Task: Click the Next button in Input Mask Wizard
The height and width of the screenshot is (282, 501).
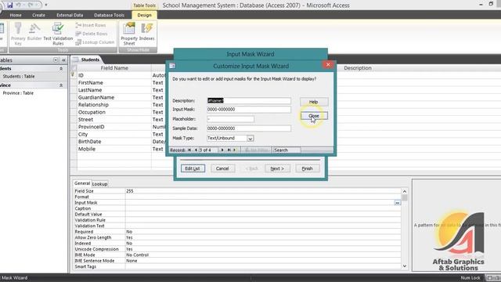Action: click(x=277, y=168)
